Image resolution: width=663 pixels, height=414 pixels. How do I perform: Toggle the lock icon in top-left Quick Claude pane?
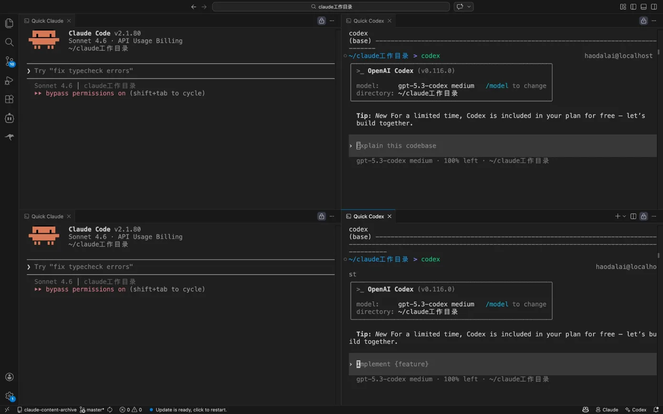pos(321,21)
